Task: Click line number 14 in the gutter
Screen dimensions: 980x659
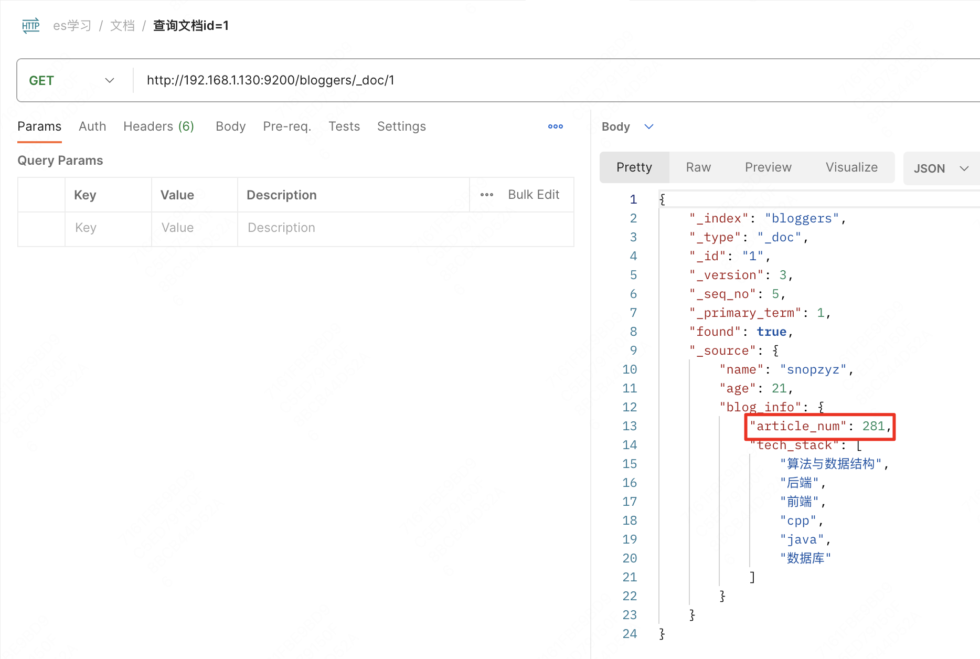Action: click(x=630, y=445)
